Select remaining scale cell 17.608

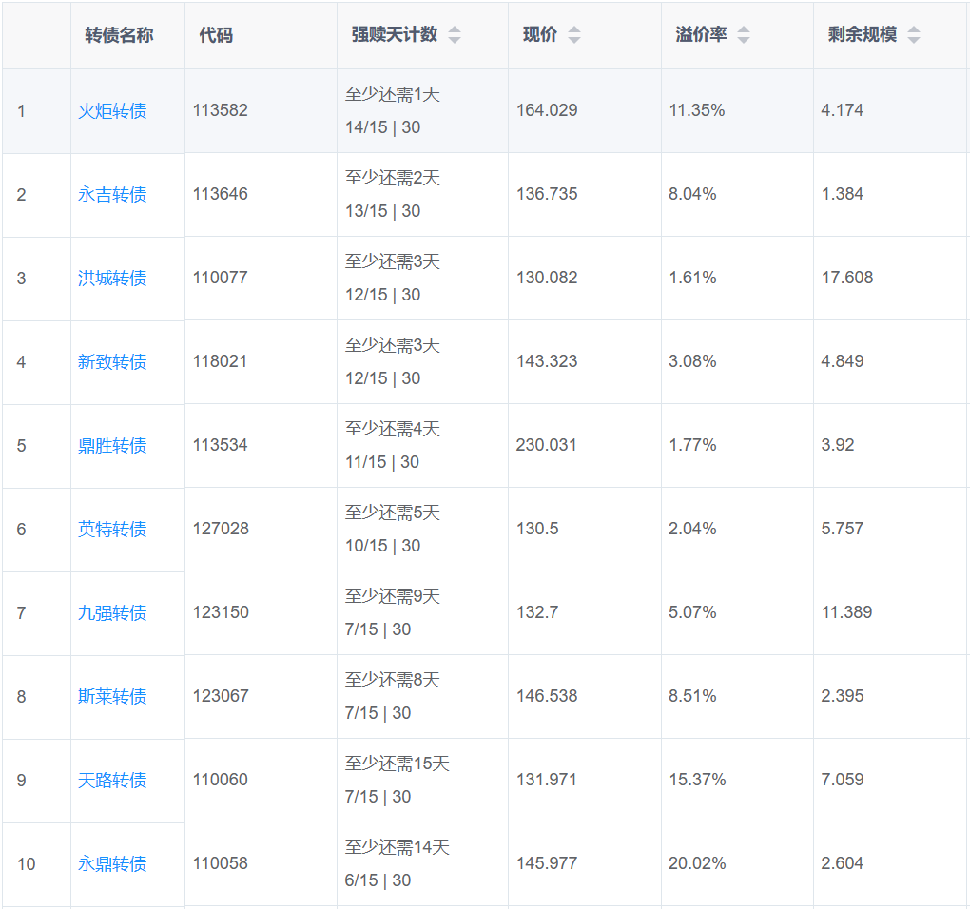coord(846,278)
